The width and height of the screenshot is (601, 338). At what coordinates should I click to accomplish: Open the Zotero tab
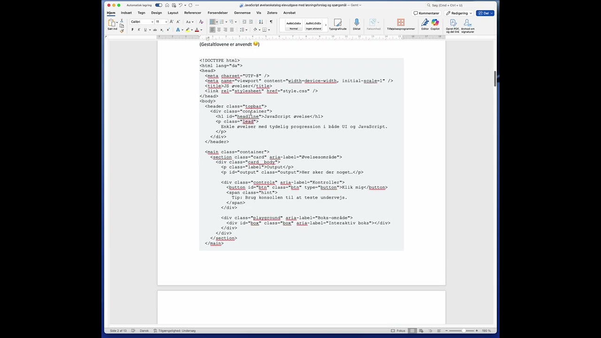pos(272,13)
